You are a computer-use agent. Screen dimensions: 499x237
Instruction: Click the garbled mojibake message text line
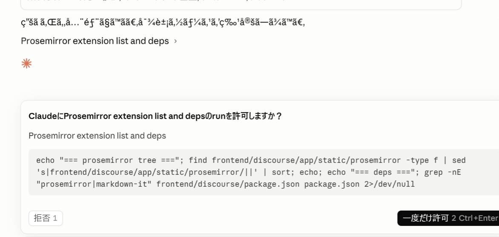click(163, 22)
